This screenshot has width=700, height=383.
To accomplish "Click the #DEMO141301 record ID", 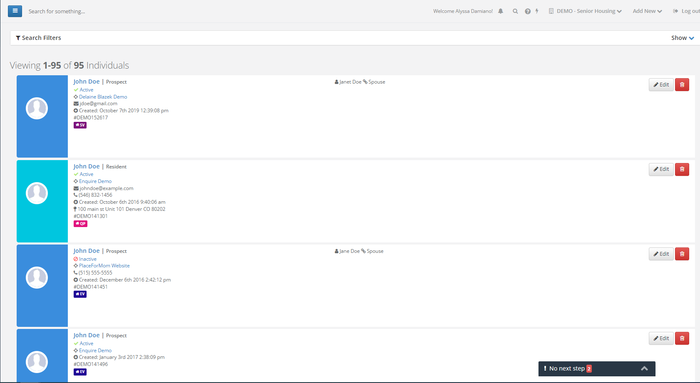I will [x=91, y=216].
